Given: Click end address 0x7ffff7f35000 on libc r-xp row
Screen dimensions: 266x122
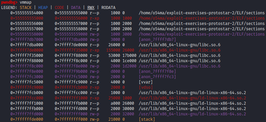Looking at the screenshot, I should click(x=71, y=50).
